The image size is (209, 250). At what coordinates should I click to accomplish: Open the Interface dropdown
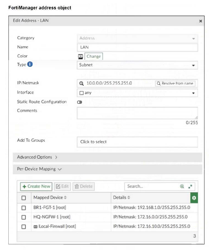pos(137,93)
